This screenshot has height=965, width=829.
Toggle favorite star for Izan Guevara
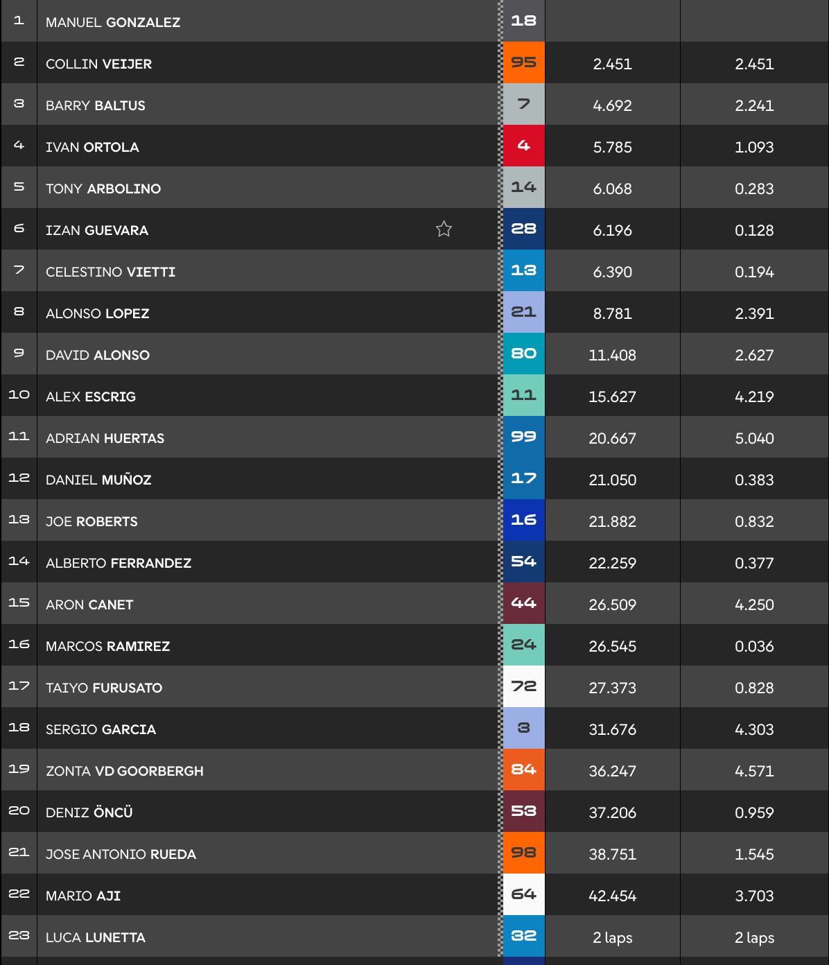pyautogui.click(x=444, y=229)
